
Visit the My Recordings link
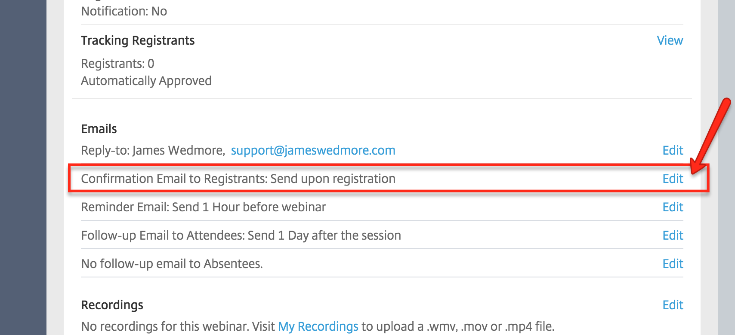(318, 326)
